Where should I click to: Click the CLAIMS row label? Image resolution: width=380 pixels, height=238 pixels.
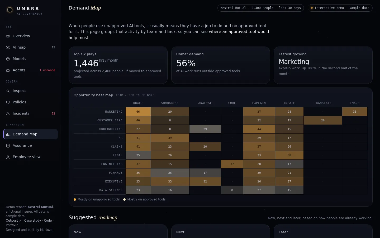coord(117,147)
